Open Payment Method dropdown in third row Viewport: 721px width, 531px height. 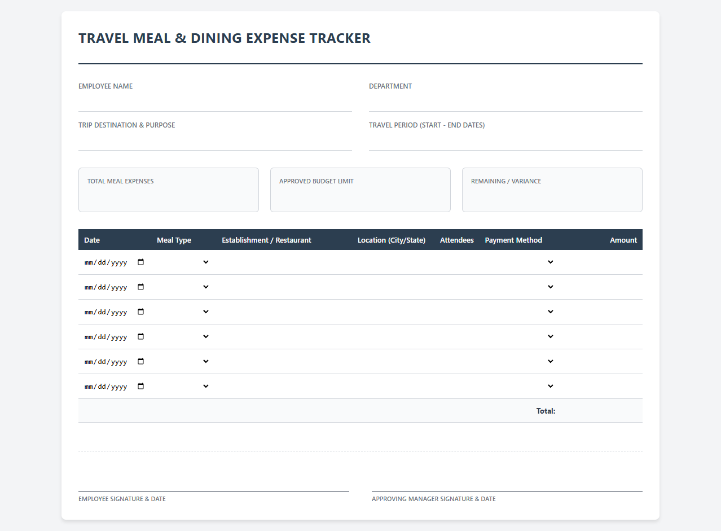(x=520, y=311)
